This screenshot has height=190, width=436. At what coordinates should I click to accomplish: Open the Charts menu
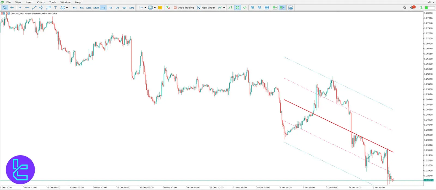(x=41, y=2)
